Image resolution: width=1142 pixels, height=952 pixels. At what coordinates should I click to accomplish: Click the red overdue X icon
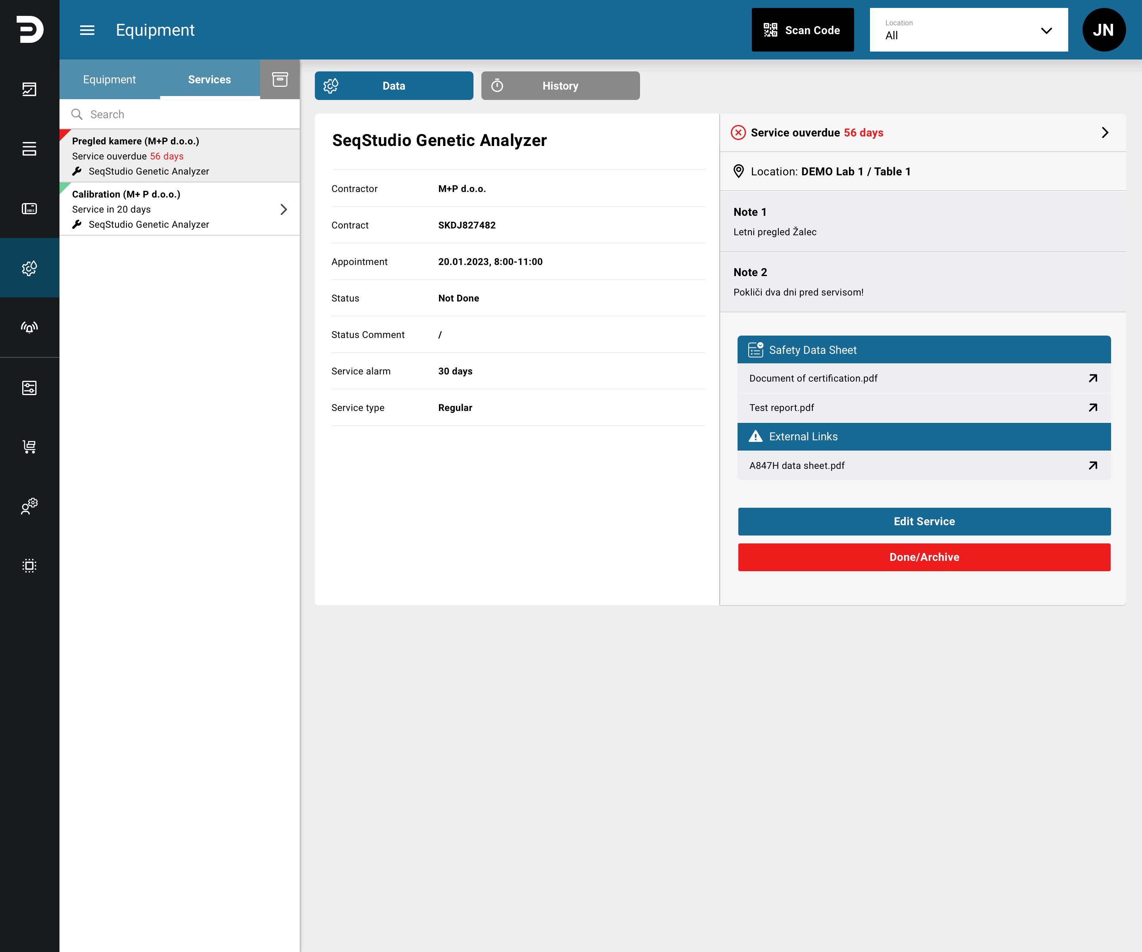pos(738,133)
